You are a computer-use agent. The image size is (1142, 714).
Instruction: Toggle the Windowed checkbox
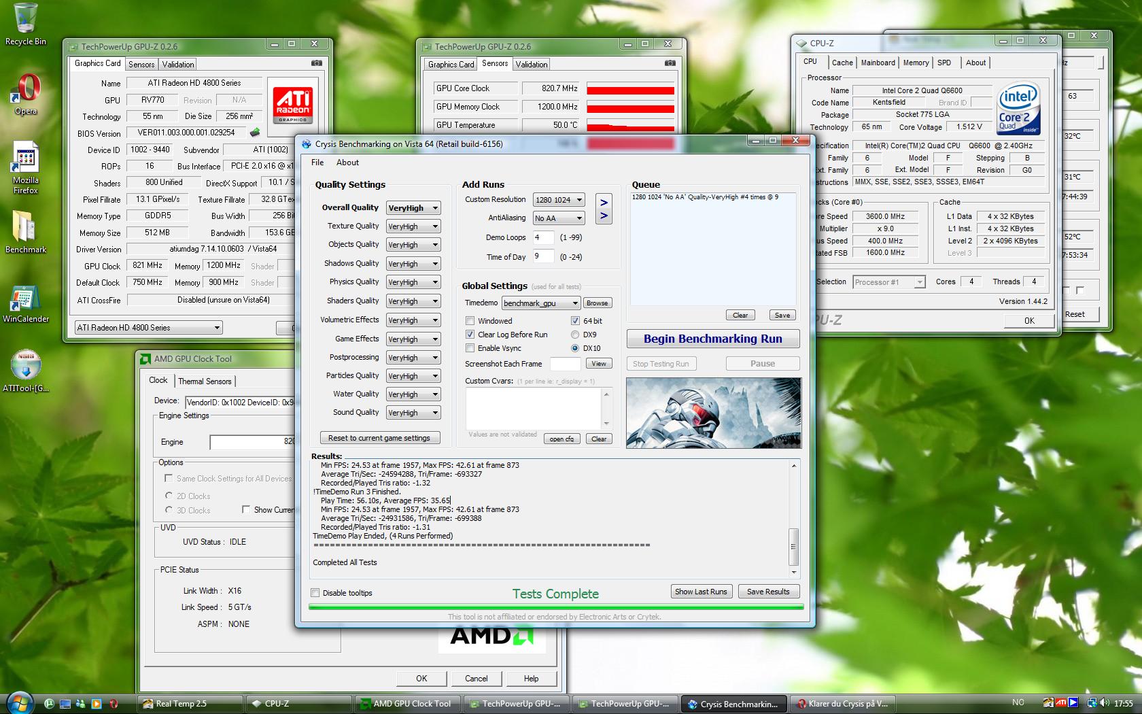tap(470, 321)
